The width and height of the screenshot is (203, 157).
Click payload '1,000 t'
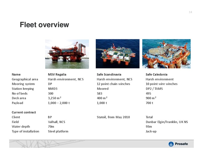[102, 103]
